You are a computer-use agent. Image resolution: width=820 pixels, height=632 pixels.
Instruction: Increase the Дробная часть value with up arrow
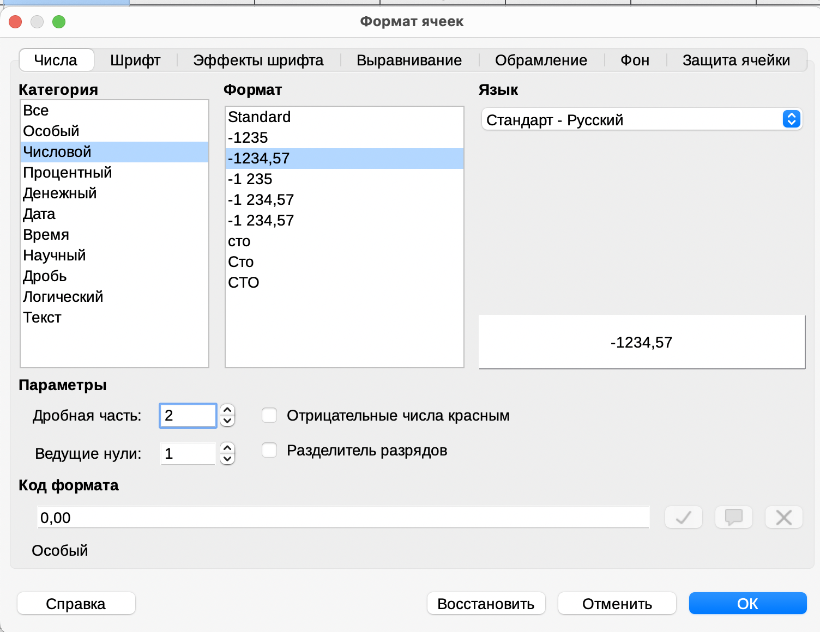227,410
